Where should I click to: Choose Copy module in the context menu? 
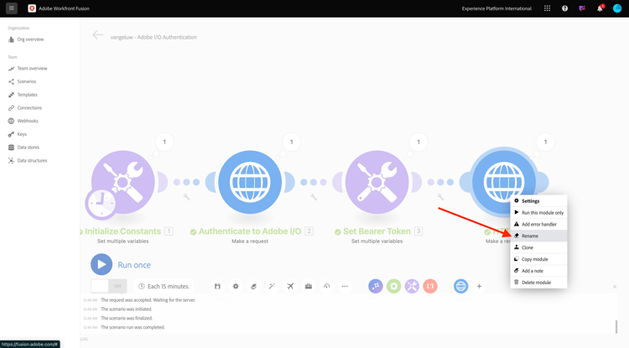coord(538,259)
